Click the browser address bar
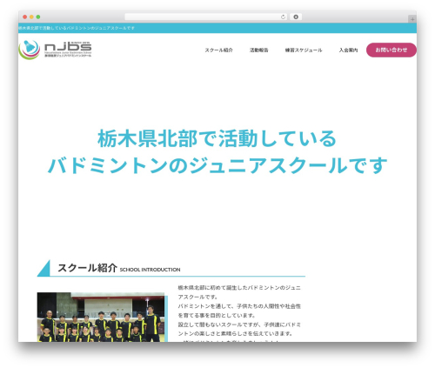 pos(206,17)
